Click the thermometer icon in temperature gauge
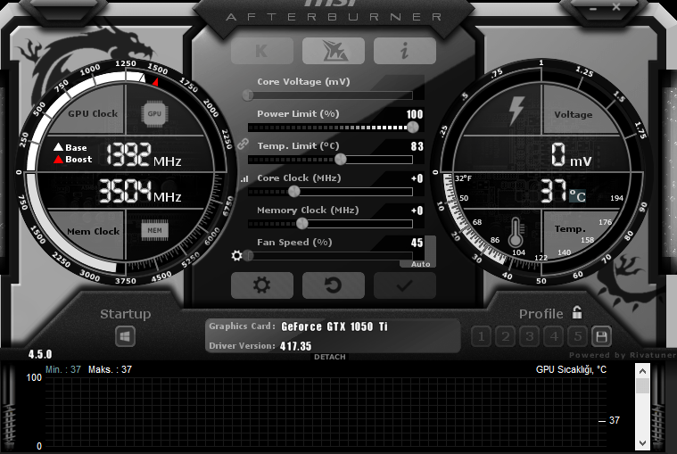 click(x=516, y=232)
